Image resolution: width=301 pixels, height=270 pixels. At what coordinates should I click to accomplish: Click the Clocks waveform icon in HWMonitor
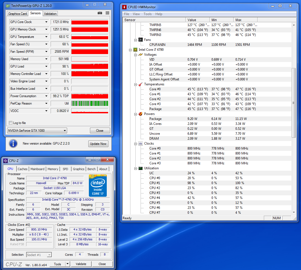pos(141,144)
